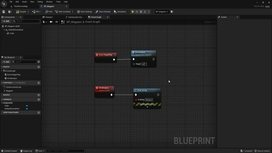Open Compile options three-dot menu
The width and height of the screenshot is (272, 153).
click(28, 11)
